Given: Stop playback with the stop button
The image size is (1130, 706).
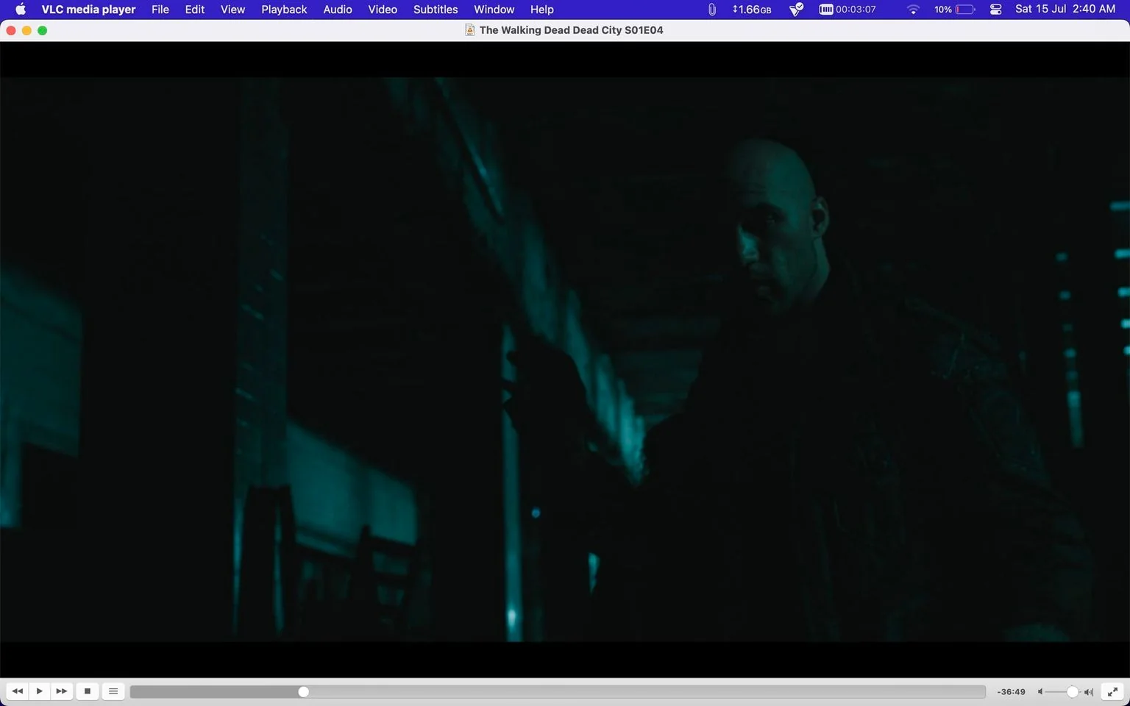Looking at the screenshot, I should tap(88, 691).
